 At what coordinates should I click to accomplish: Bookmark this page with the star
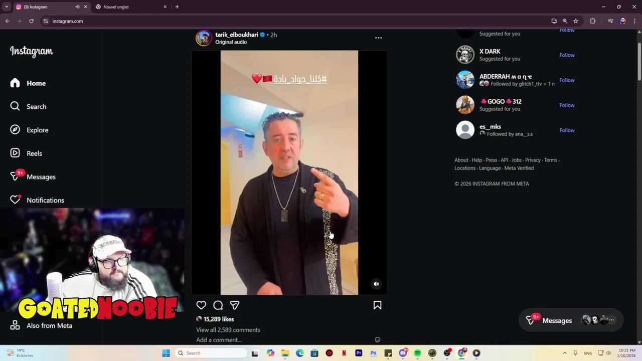[x=576, y=21]
